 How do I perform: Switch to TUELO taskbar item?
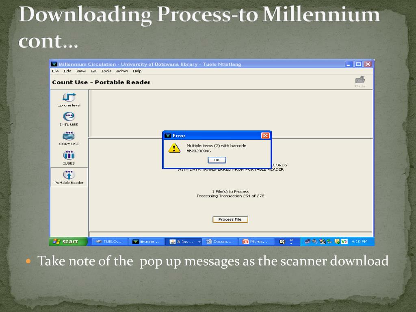click(109, 241)
